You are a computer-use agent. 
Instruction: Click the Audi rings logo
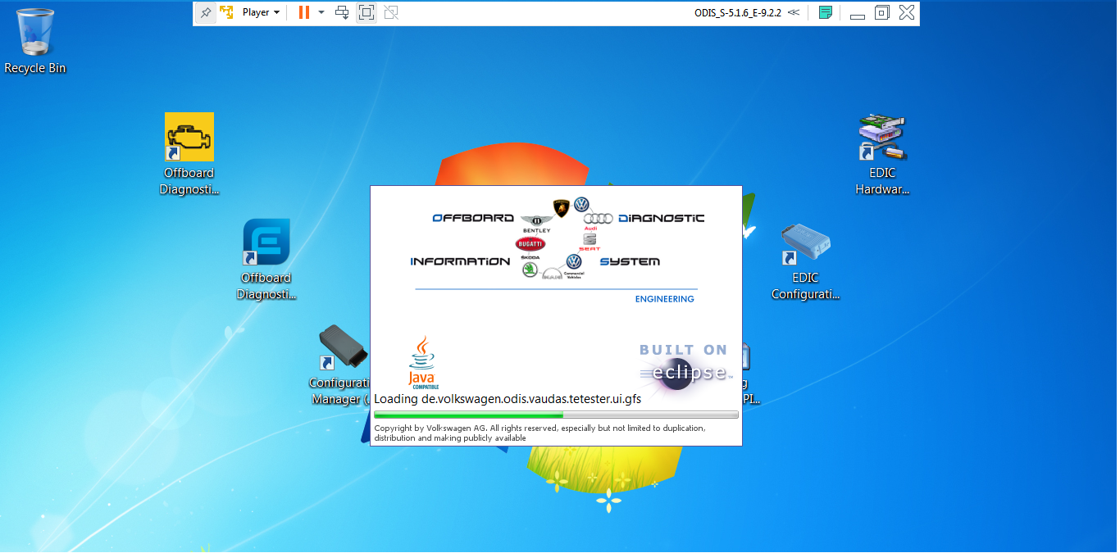click(599, 220)
